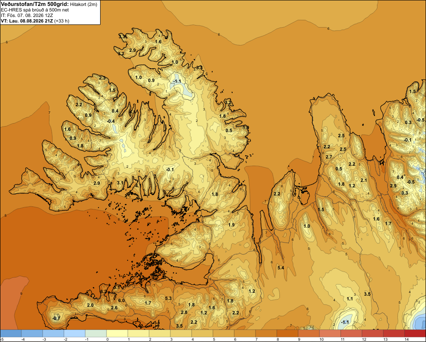
Task: Click the '6.0' temperature value on the map
Action: [121, 300]
